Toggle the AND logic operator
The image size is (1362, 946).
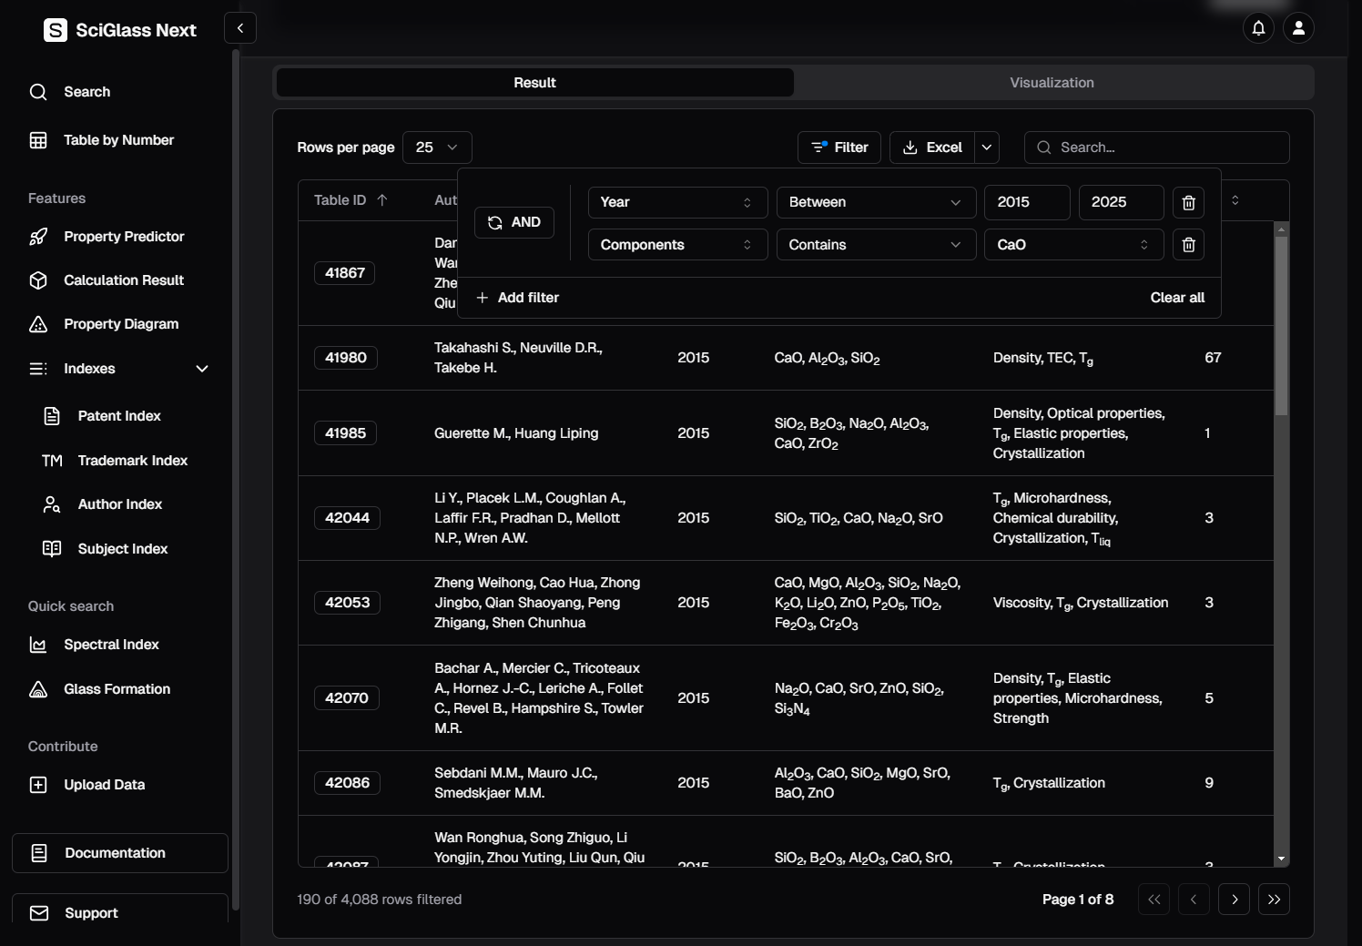514,222
